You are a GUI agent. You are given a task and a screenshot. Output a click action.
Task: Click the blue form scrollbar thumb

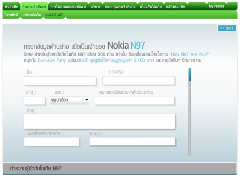click(190, 75)
